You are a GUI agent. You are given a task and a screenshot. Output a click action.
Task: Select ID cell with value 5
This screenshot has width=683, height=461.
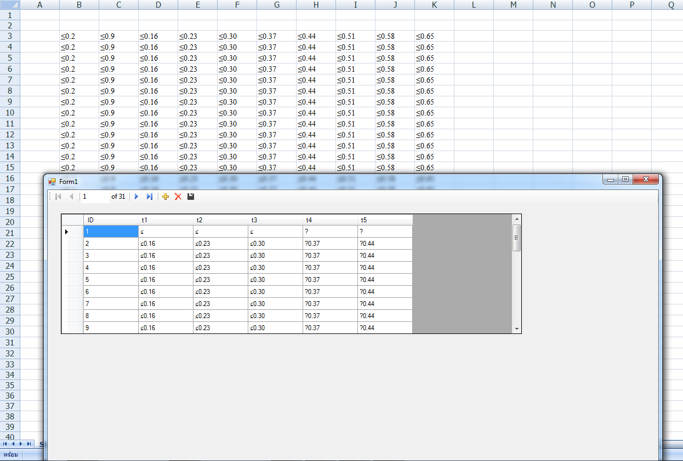111,280
